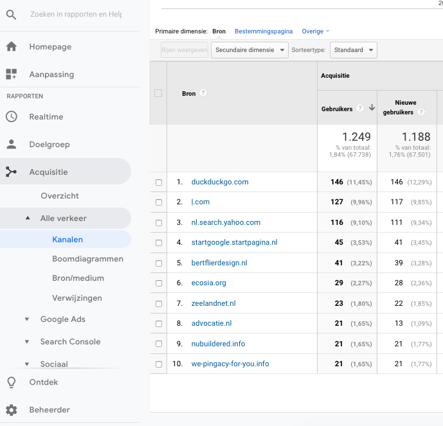This screenshot has height=426, width=443.
Task: Sort by Nieuwe gebruikers column header
Action: (400, 107)
